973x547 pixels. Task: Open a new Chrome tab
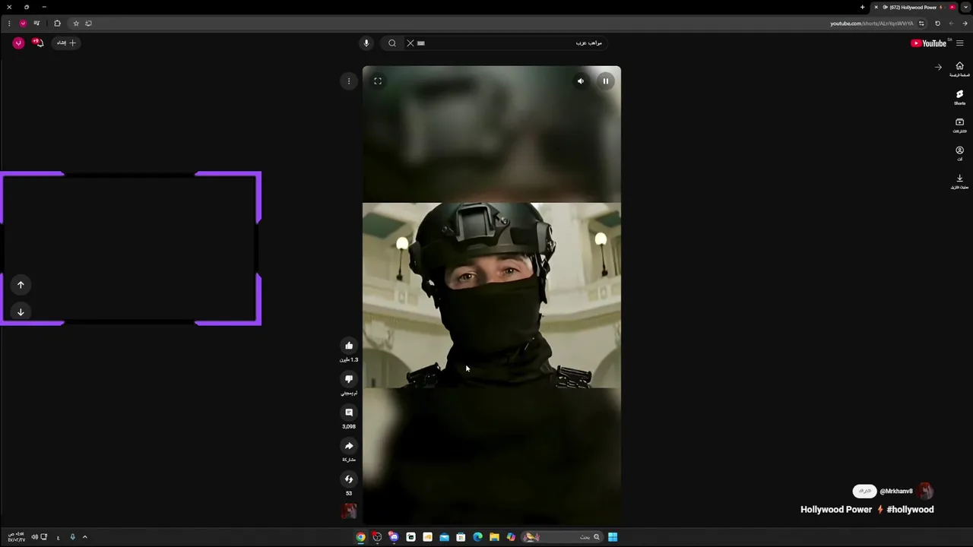pyautogui.click(x=862, y=7)
